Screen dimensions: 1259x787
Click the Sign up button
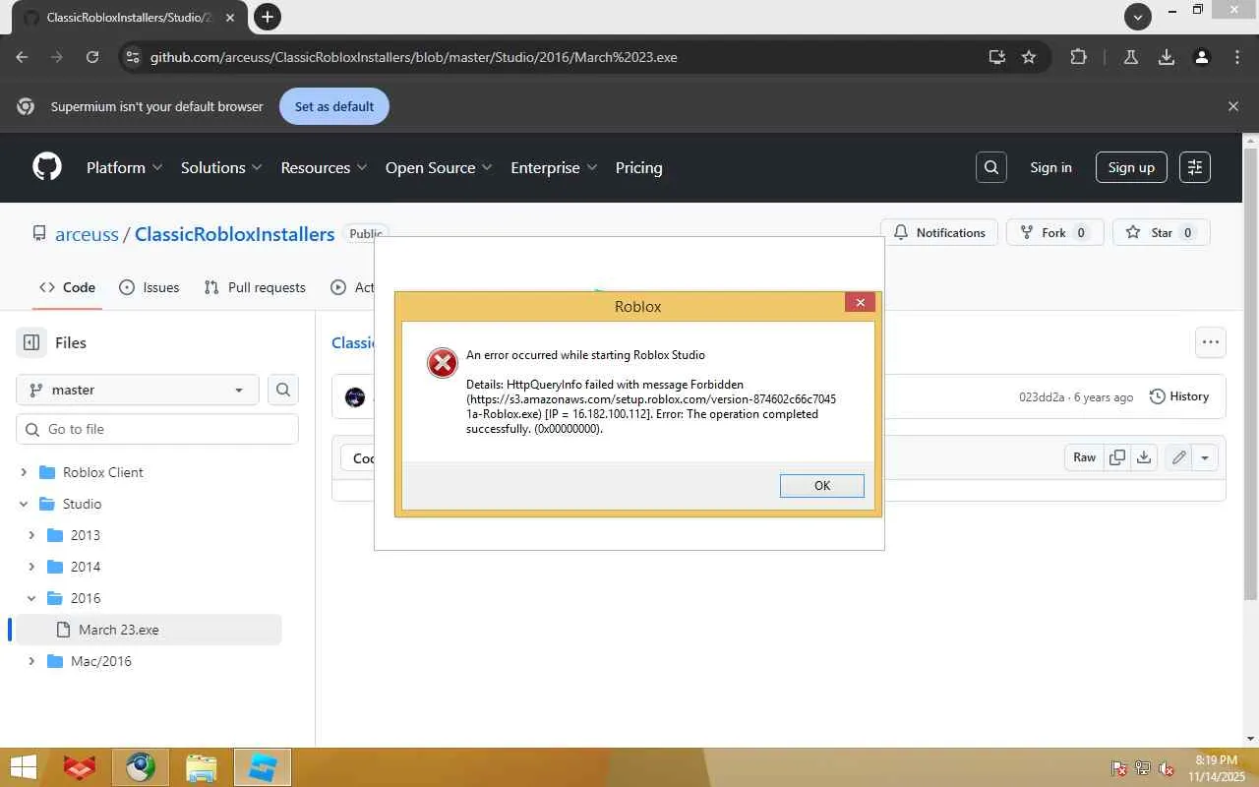[x=1131, y=167]
